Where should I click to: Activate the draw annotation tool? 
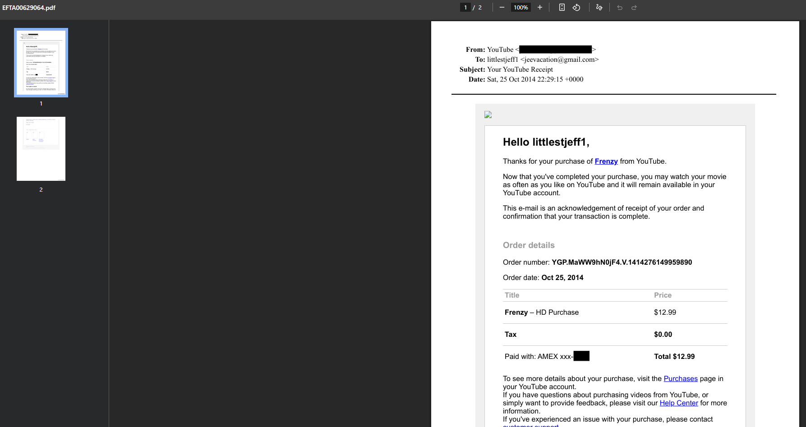point(599,7)
